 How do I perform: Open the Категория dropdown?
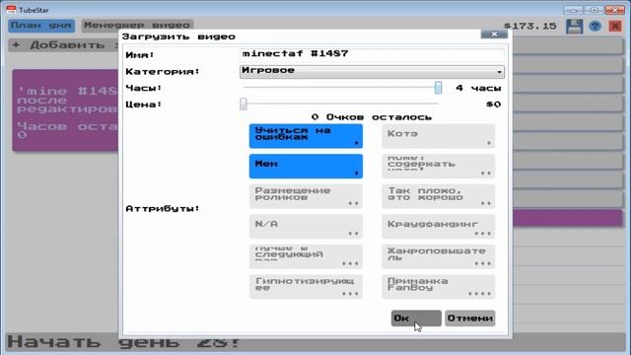click(372, 71)
